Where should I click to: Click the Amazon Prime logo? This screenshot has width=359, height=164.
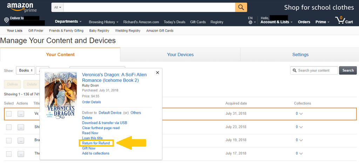pos(22,7)
